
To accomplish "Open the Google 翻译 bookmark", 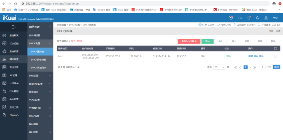I will point(102,10).
